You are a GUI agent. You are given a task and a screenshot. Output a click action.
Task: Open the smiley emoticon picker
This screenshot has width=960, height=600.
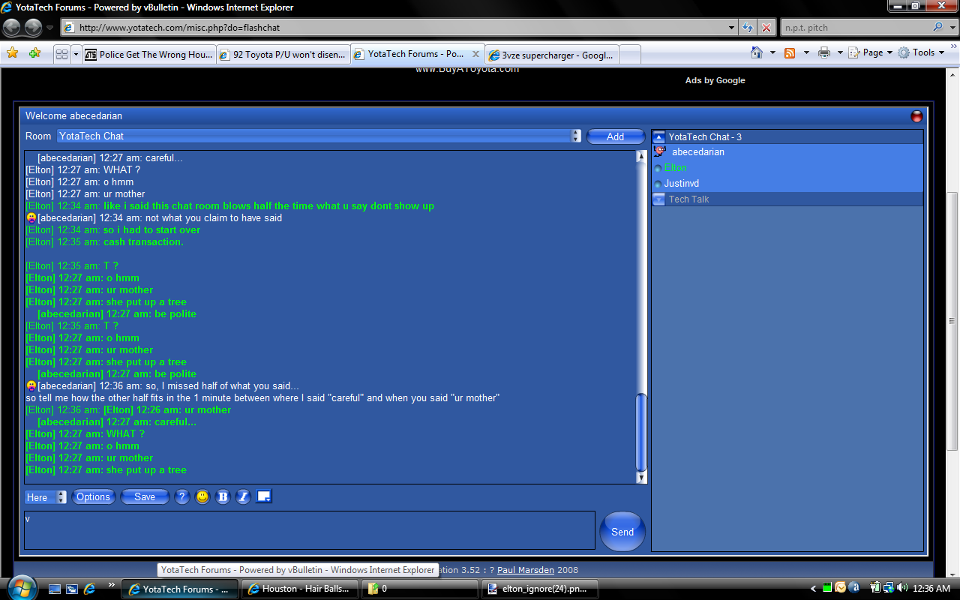coord(202,496)
